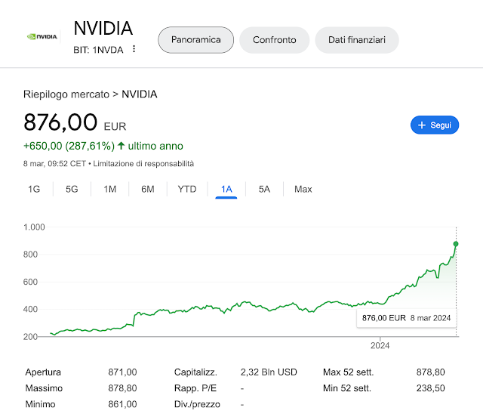Click the Capitalizz. value 2,32 Bln USD
Screen dimensions: 483x420
tap(269, 372)
